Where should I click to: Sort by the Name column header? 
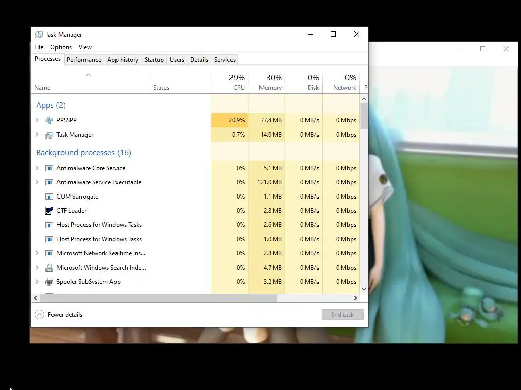click(x=91, y=83)
